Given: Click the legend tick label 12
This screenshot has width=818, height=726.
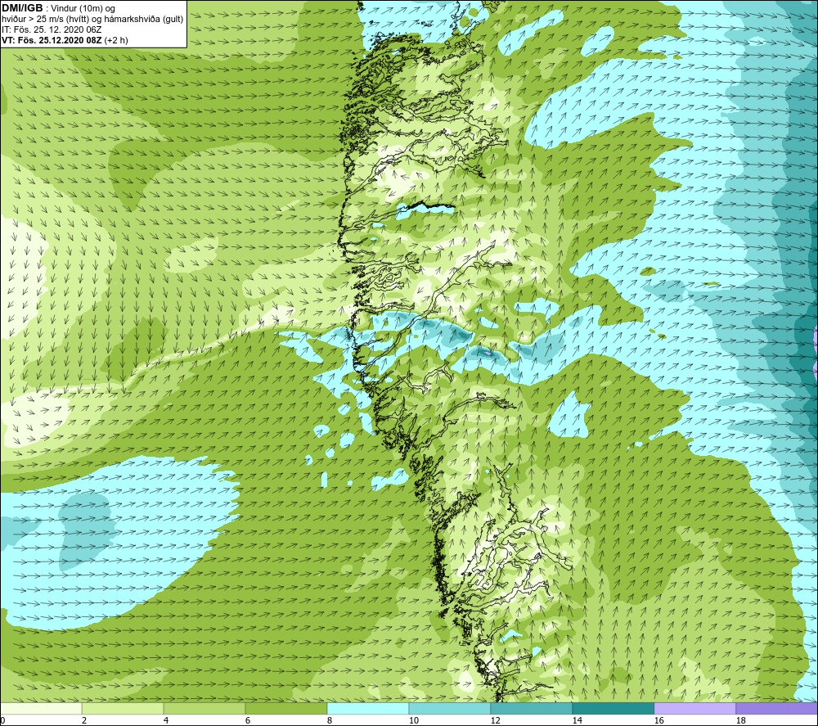Looking at the screenshot, I should click(x=495, y=720).
